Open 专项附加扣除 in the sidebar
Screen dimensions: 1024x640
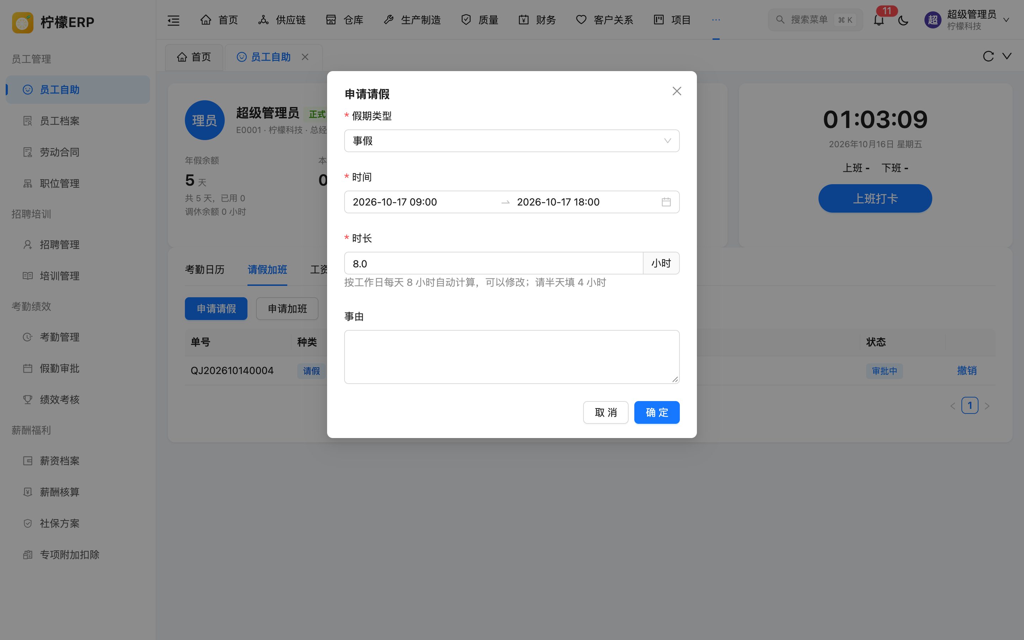pyautogui.click(x=78, y=555)
